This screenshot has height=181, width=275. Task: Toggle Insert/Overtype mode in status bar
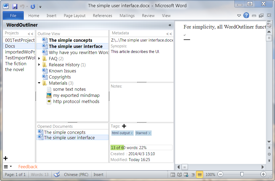coord(99,175)
